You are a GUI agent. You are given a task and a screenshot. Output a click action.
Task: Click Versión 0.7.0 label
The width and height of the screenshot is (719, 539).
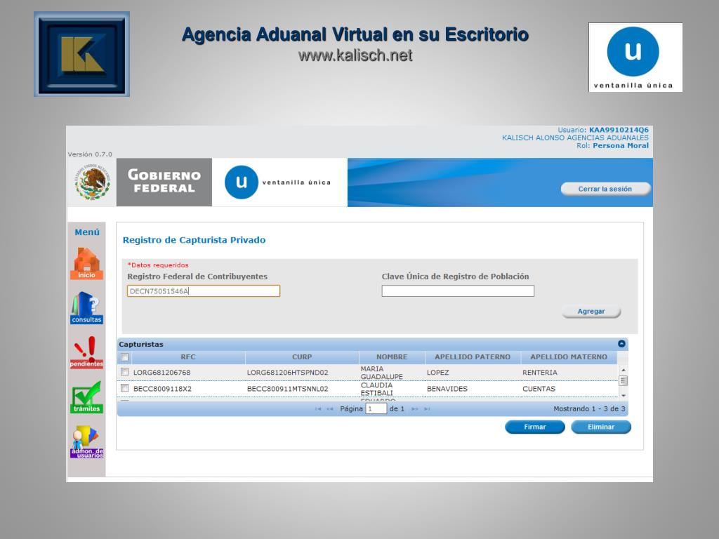[90, 154]
